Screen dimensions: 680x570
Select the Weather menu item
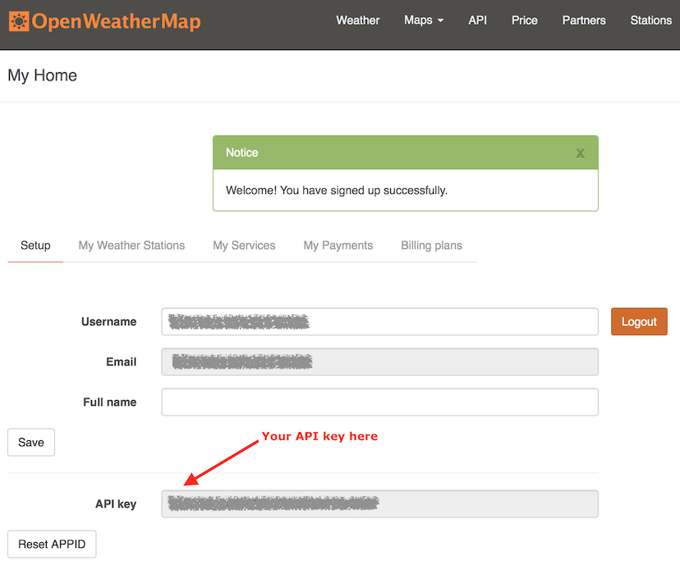pos(357,20)
